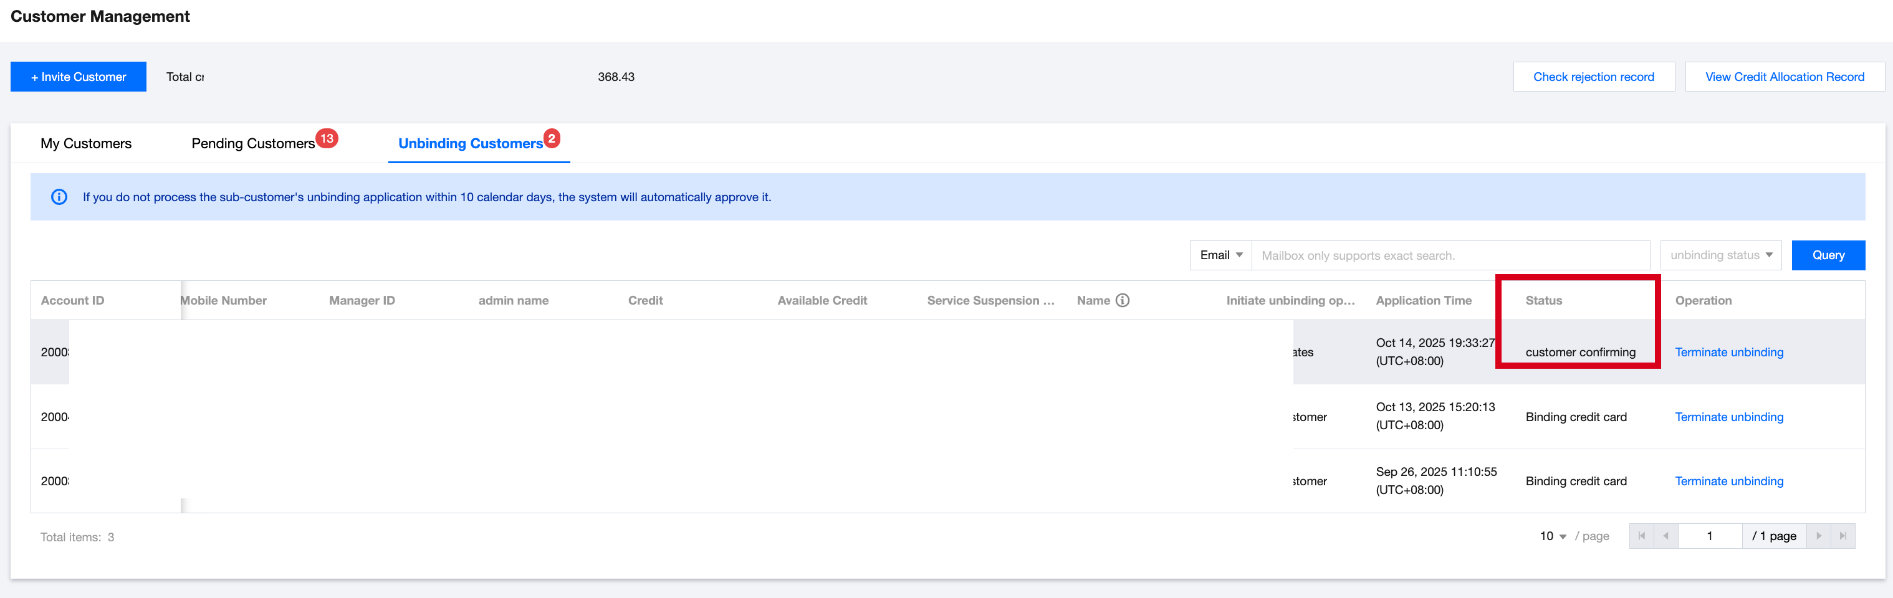Focus the mailbox exact search field
This screenshot has width=1893, height=598.
click(1450, 255)
